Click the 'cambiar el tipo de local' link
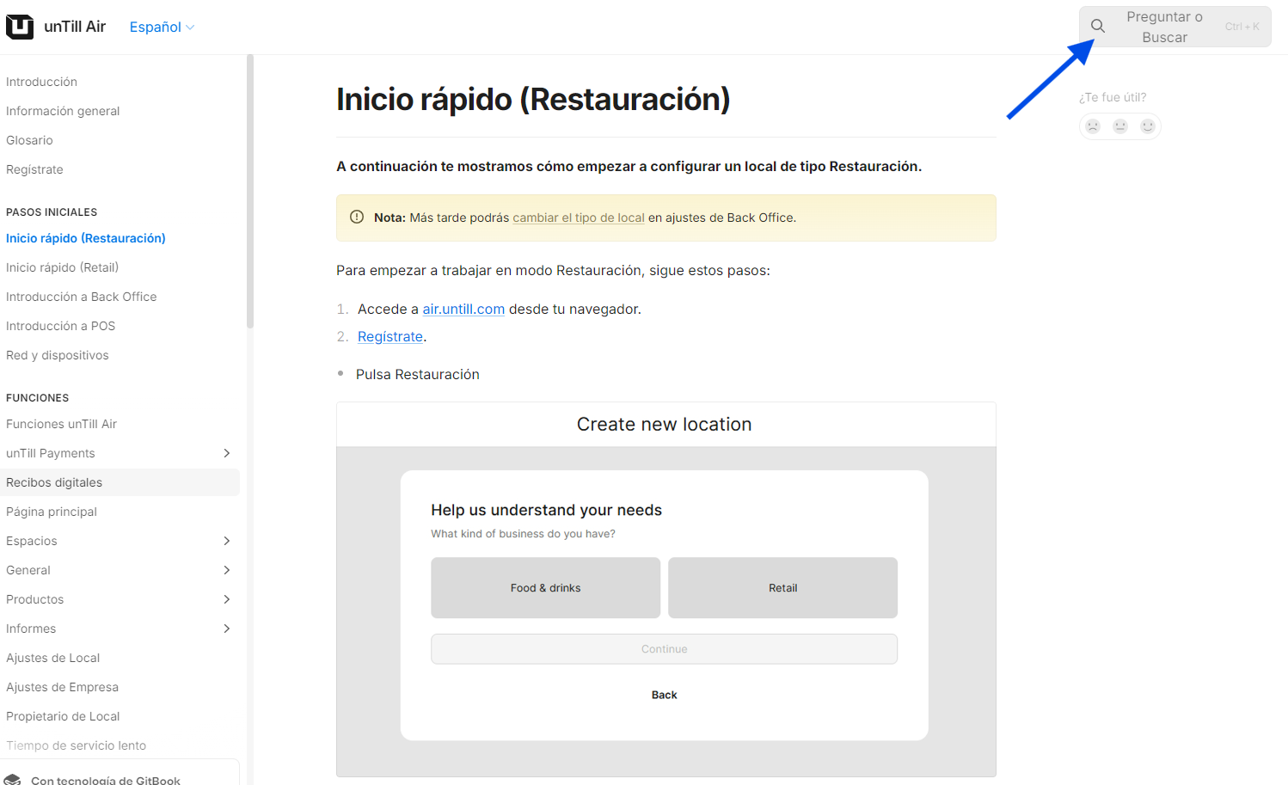The width and height of the screenshot is (1288, 785). (x=578, y=218)
